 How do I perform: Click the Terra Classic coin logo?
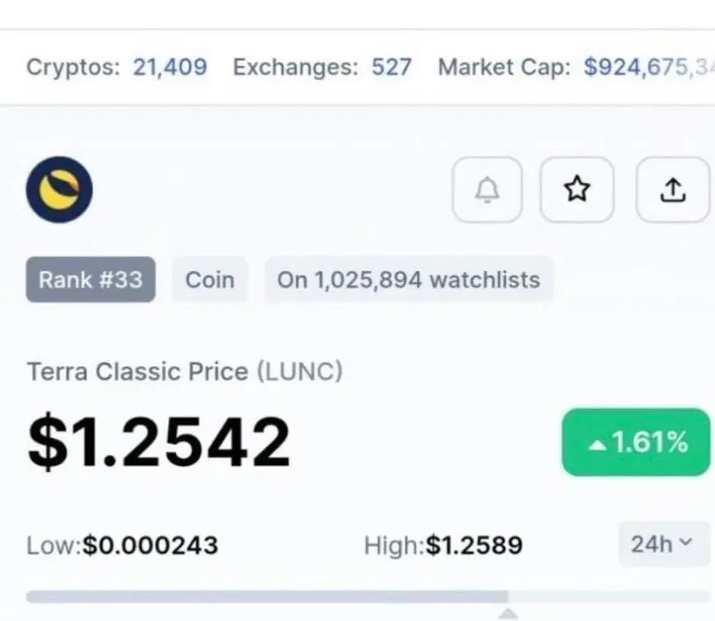[x=59, y=190]
